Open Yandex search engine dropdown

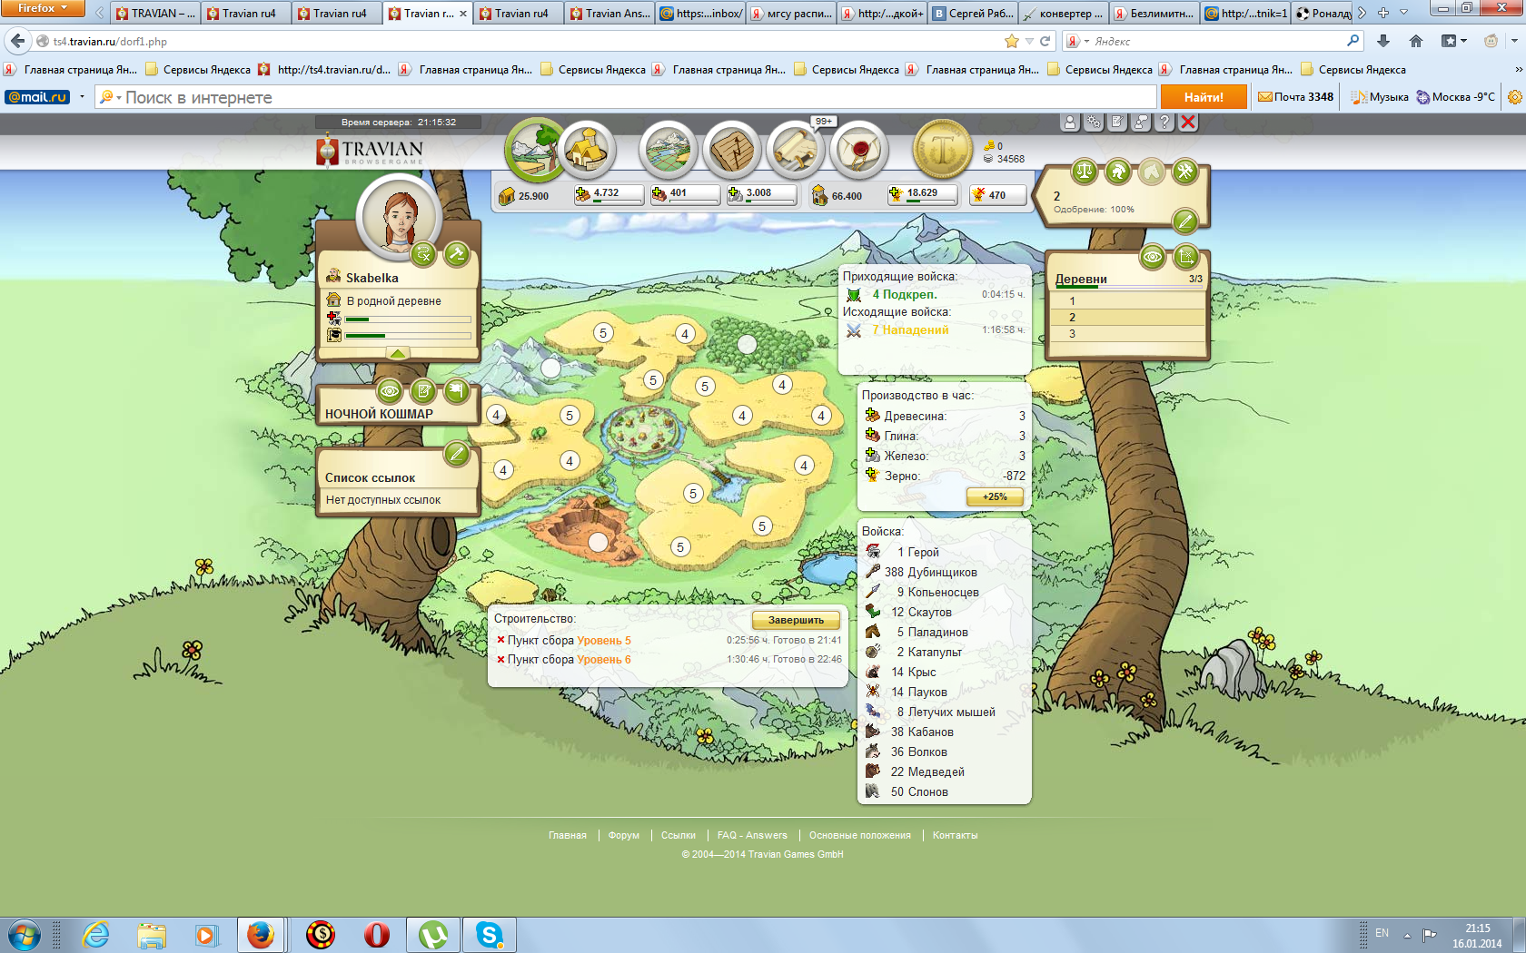[x=1077, y=41]
